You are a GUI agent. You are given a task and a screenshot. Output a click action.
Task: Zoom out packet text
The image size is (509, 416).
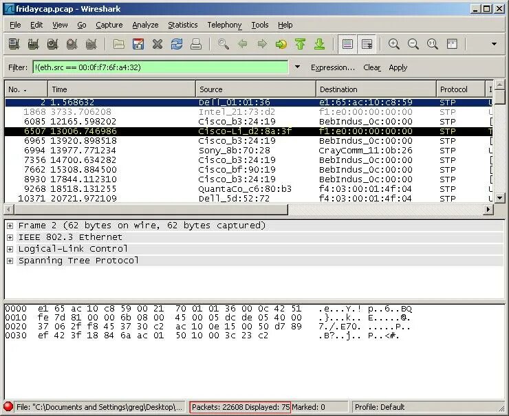pyautogui.click(x=413, y=44)
